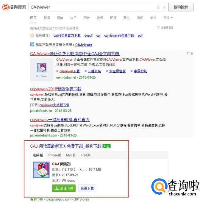Click the 全部时间 filter icon
This screenshot has width=203, height=203.
[158, 28]
